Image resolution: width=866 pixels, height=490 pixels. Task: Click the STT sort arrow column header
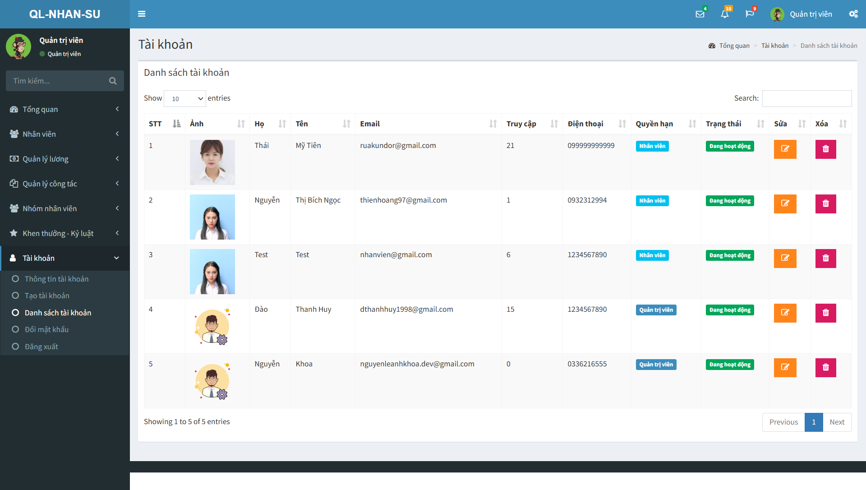177,124
